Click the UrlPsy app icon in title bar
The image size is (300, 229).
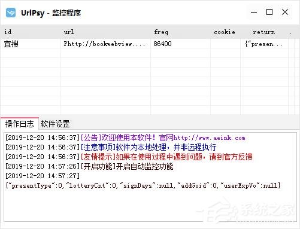11,13
